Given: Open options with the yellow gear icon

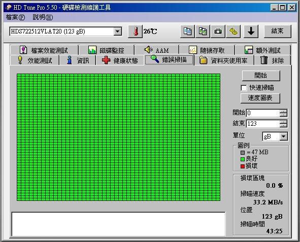Looking at the screenshot, I should tap(233, 31).
